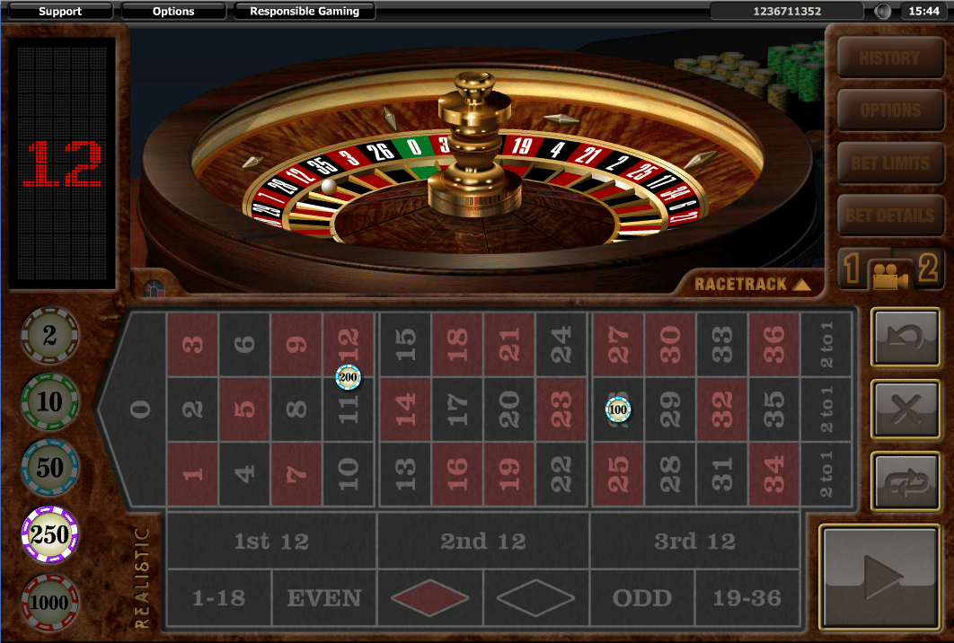Image resolution: width=954 pixels, height=643 pixels.
Task: Open the Bet Limits button
Action: 890,163
